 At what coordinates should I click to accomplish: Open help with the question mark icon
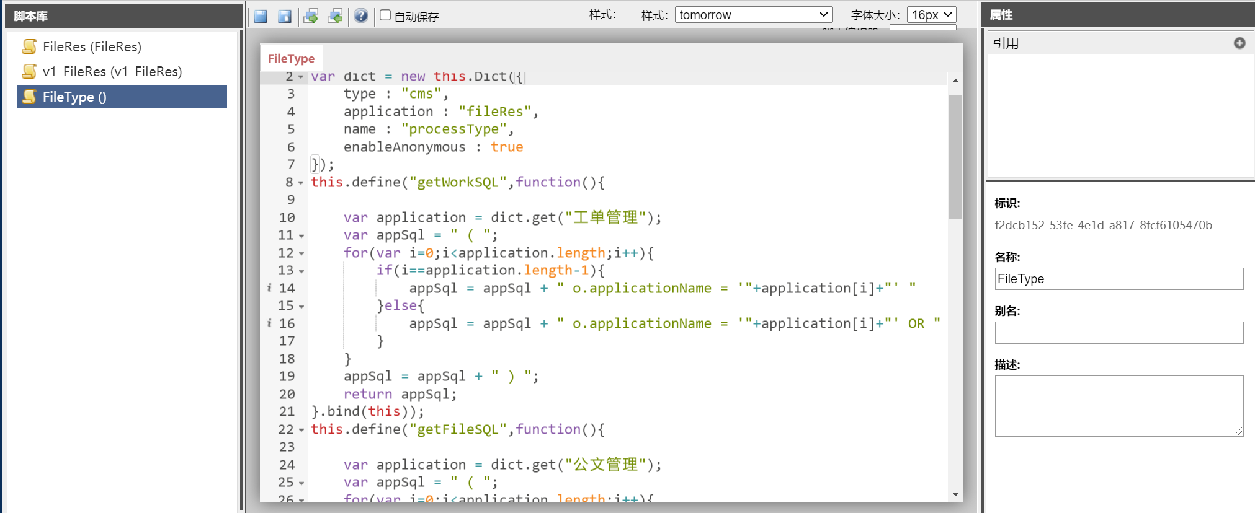(361, 16)
